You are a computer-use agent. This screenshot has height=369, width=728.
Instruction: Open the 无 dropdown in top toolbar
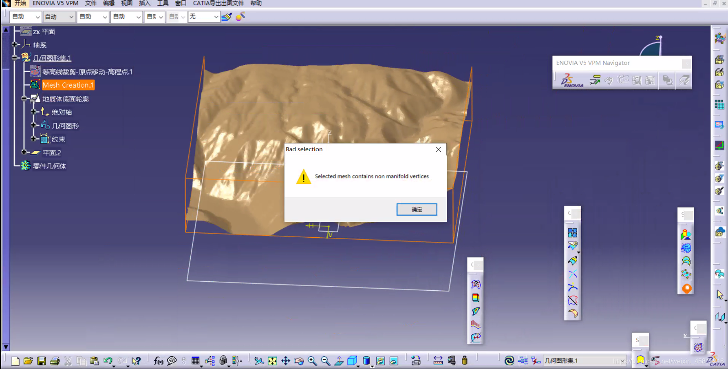(216, 17)
